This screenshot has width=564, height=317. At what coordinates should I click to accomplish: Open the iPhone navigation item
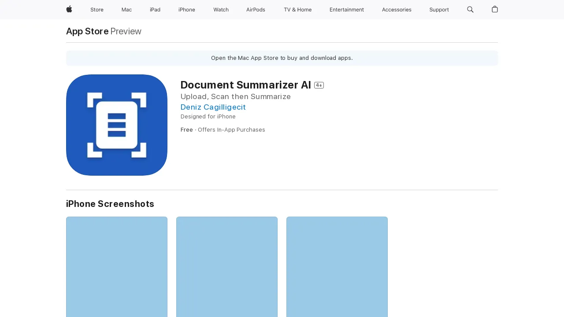[186, 10]
